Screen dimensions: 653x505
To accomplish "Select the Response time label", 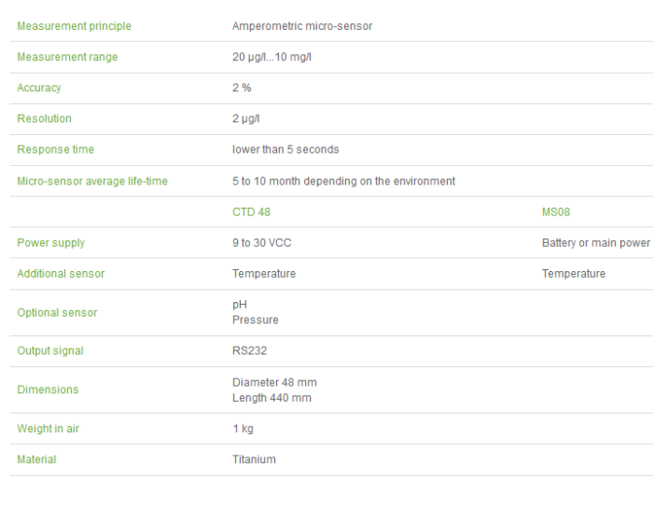I will [55, 149].
